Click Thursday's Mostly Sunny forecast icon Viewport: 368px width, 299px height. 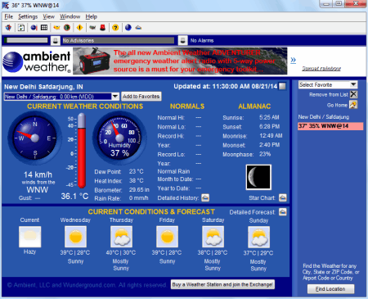(x=121, y=237)
